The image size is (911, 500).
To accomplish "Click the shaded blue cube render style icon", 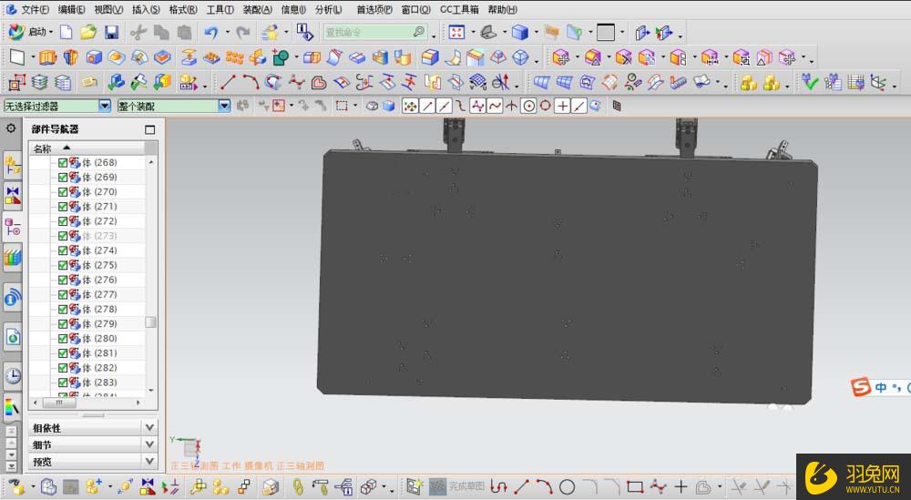I will (x=519, y=32).
